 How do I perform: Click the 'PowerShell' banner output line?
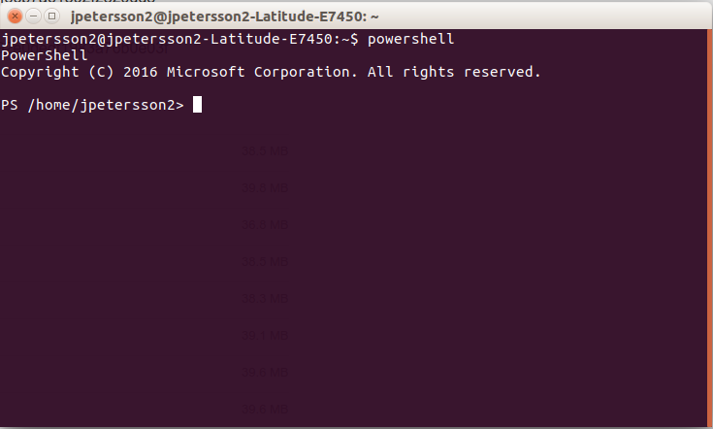(x=44, y=55)
